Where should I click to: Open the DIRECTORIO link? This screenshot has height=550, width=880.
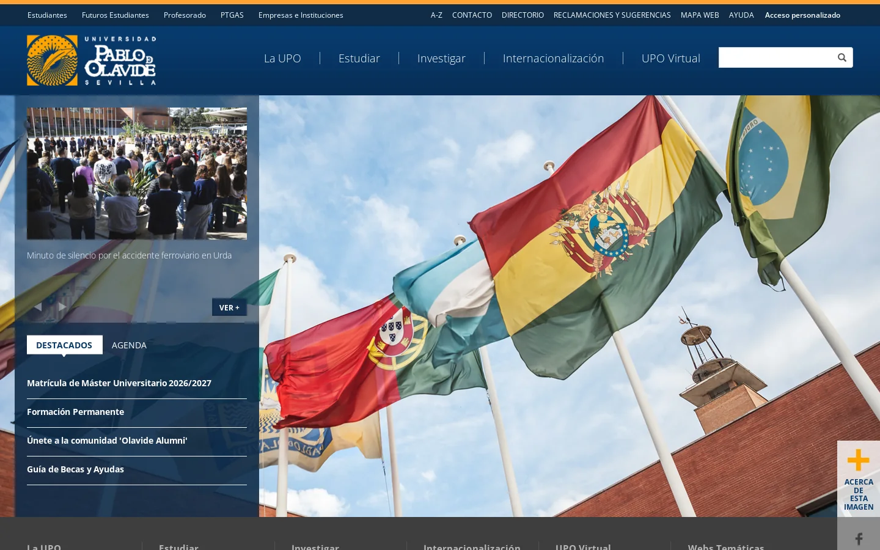tap(522, 15)
